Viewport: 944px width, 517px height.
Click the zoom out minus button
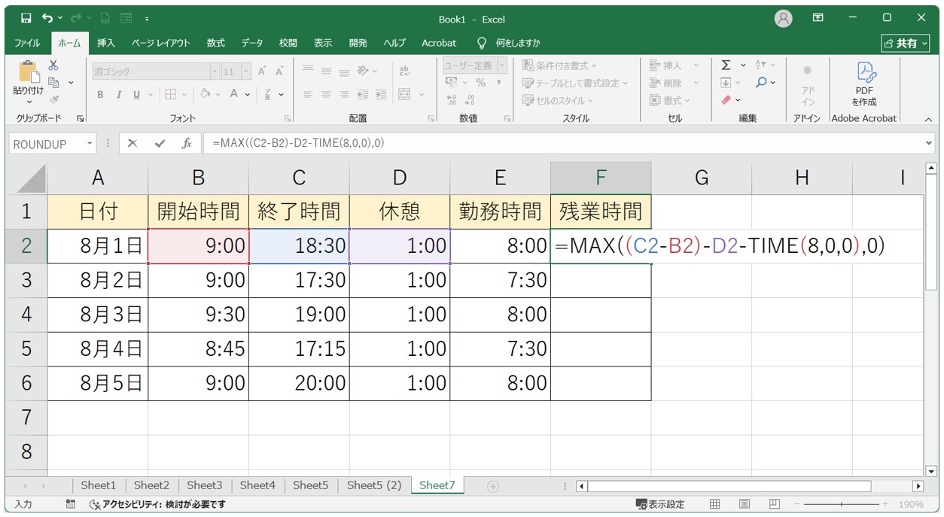tap(797, 504)
